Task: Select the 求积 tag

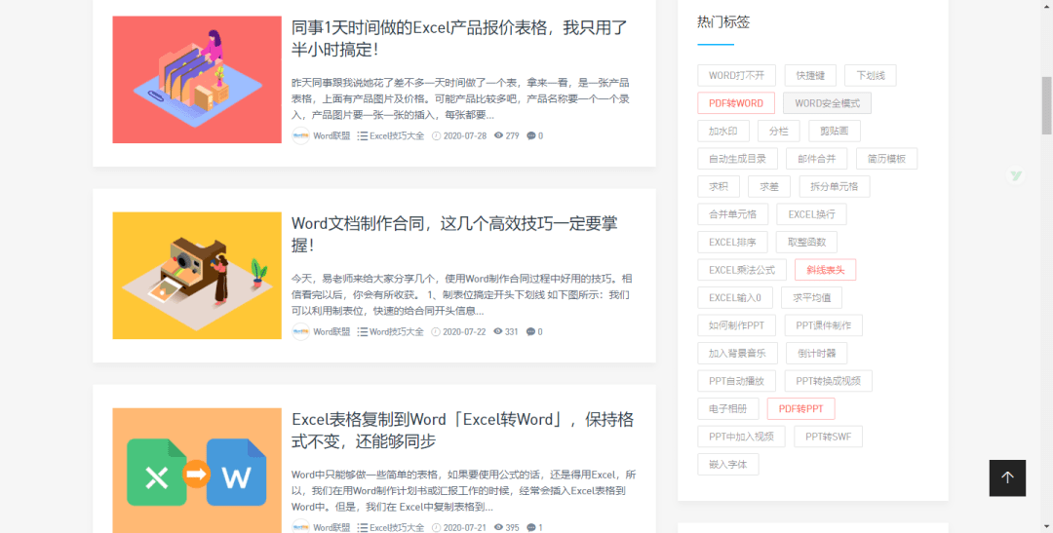Action: point(719,187)
